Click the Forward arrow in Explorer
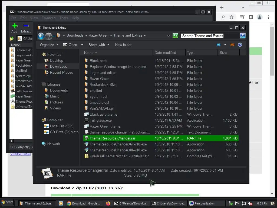This screenshot has height=208, width=277. click(49, 36)
